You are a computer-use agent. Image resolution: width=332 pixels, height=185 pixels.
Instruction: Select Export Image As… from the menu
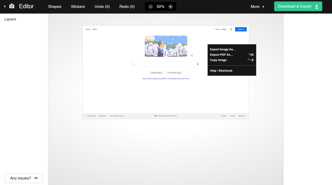coord(223,49)
